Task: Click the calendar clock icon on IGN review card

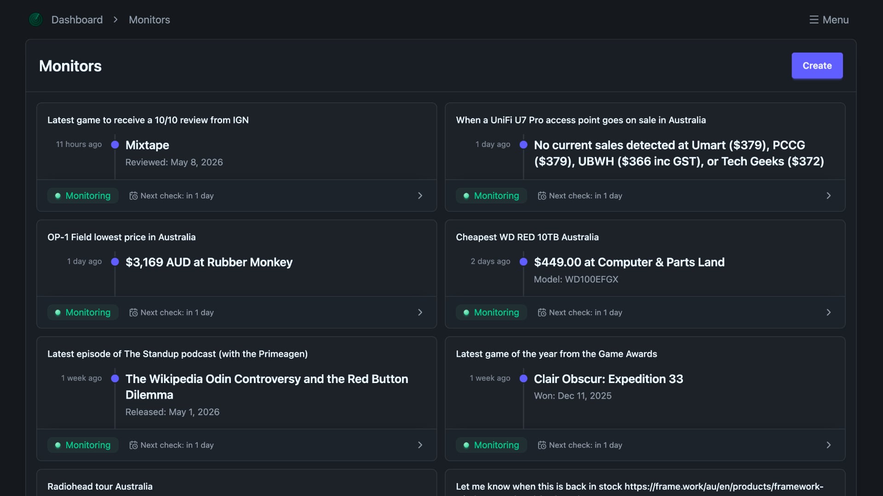Action: click(133, 196)
